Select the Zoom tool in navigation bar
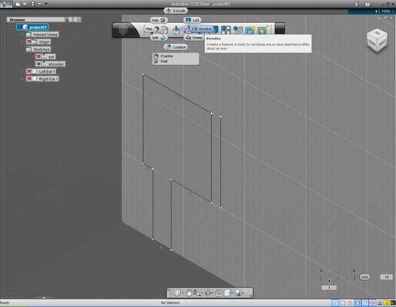 point(196,292)
